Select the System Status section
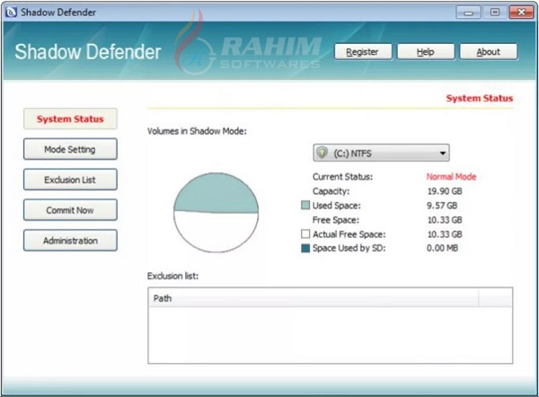Image resolution: width=539 pixels, height=397 pixels. tap(70, 119)
